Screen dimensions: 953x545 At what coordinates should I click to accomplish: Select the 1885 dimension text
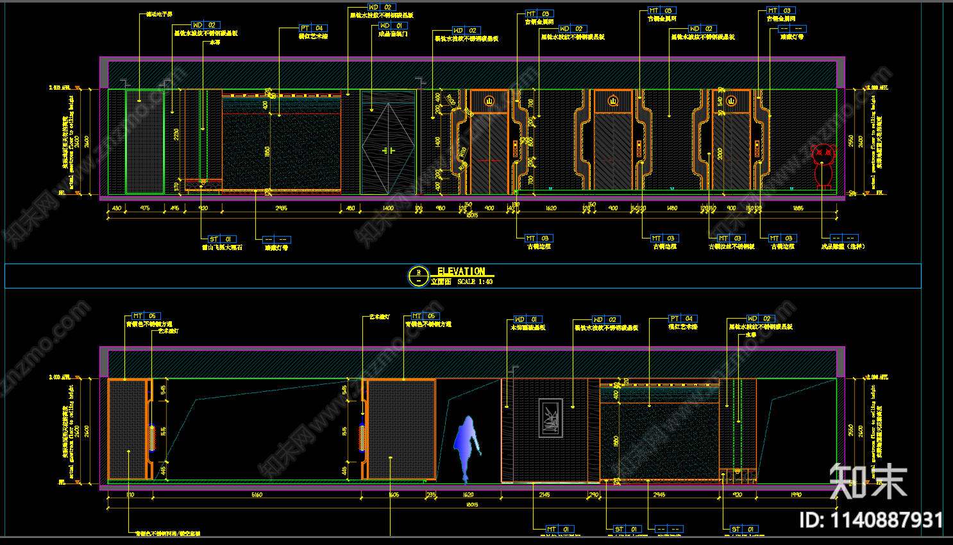tap(798, 208)
